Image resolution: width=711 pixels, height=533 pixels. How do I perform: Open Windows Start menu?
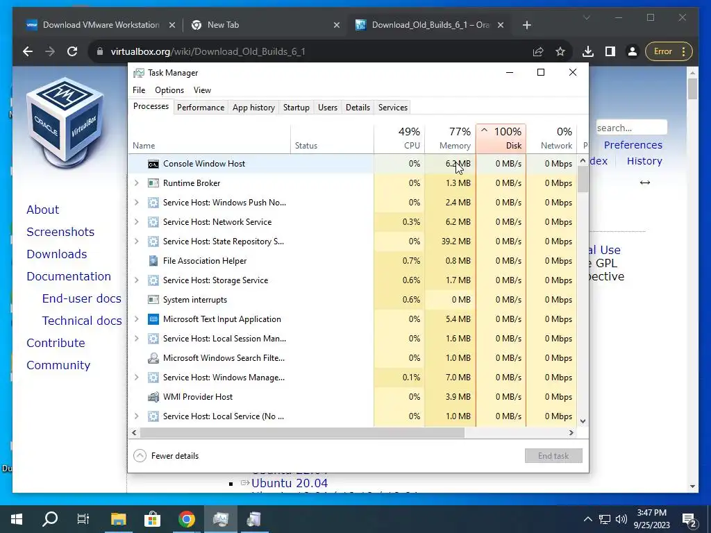(17, 519)
